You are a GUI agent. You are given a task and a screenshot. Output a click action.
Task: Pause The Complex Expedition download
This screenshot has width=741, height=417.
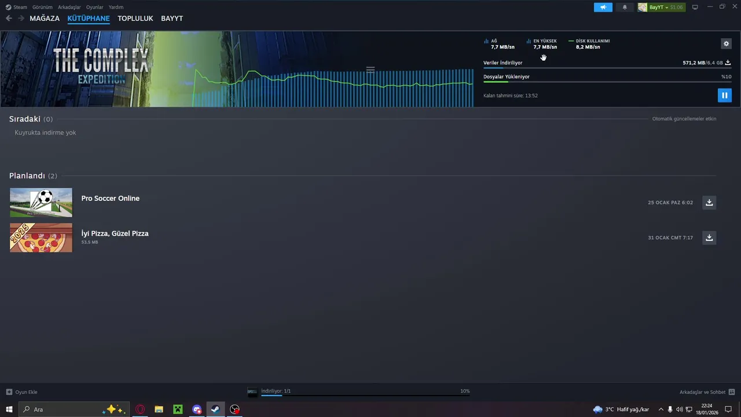[724, 96]
